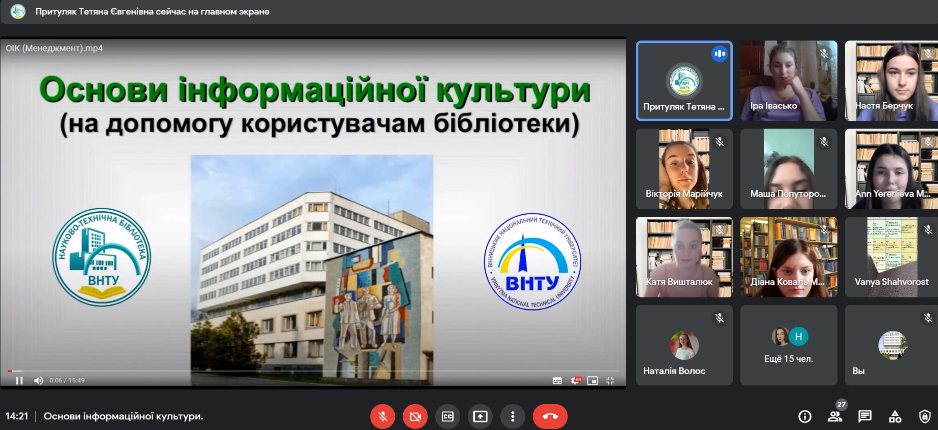Open host controls lock shield icon
This screenshot has width=938, height=430.
tap(925, 416)
